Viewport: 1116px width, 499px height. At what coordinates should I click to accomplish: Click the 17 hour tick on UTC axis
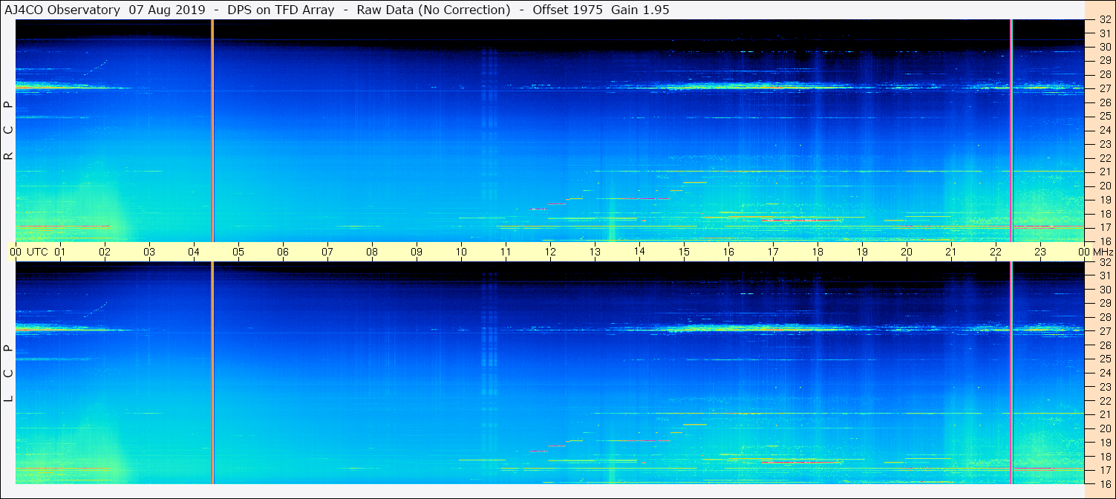[x=773, y=252]
